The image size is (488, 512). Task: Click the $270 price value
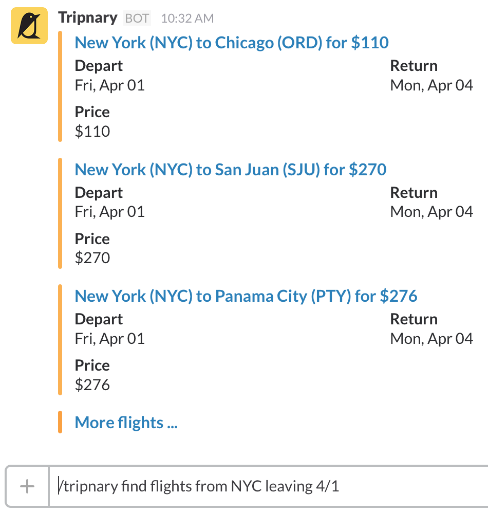pos(92,258)
